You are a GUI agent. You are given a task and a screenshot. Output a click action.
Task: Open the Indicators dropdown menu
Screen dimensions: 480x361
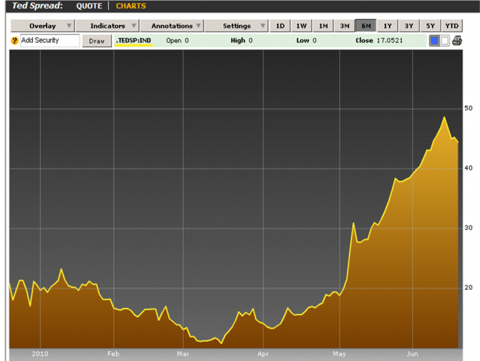point(107,26)
